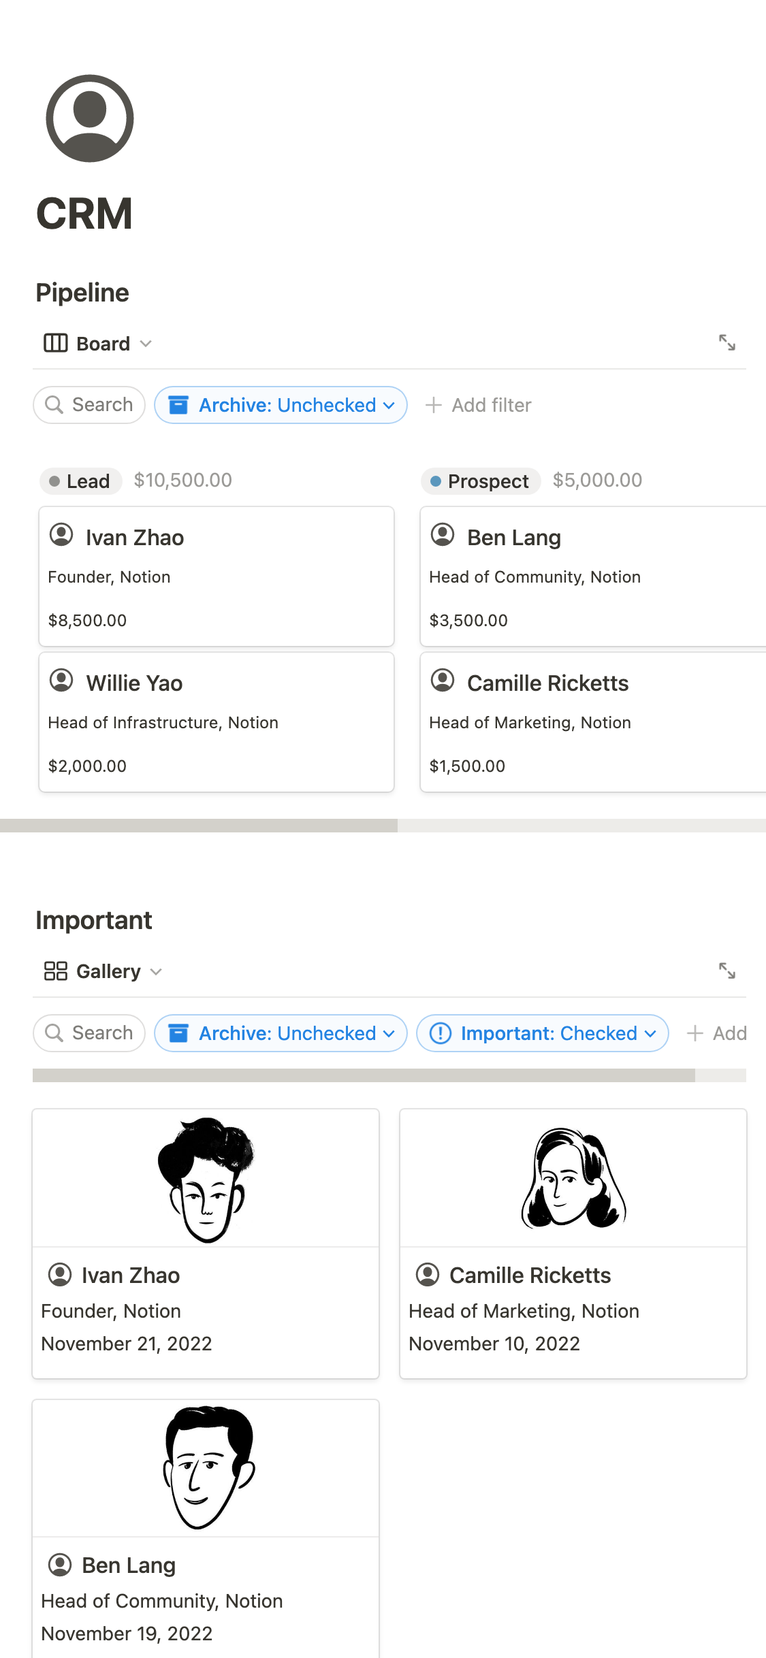The width and height of the screenshot is (766, 1658).
Task: Switch view using the Board tab
Action: pyautogui.click(x=102, y=344)
